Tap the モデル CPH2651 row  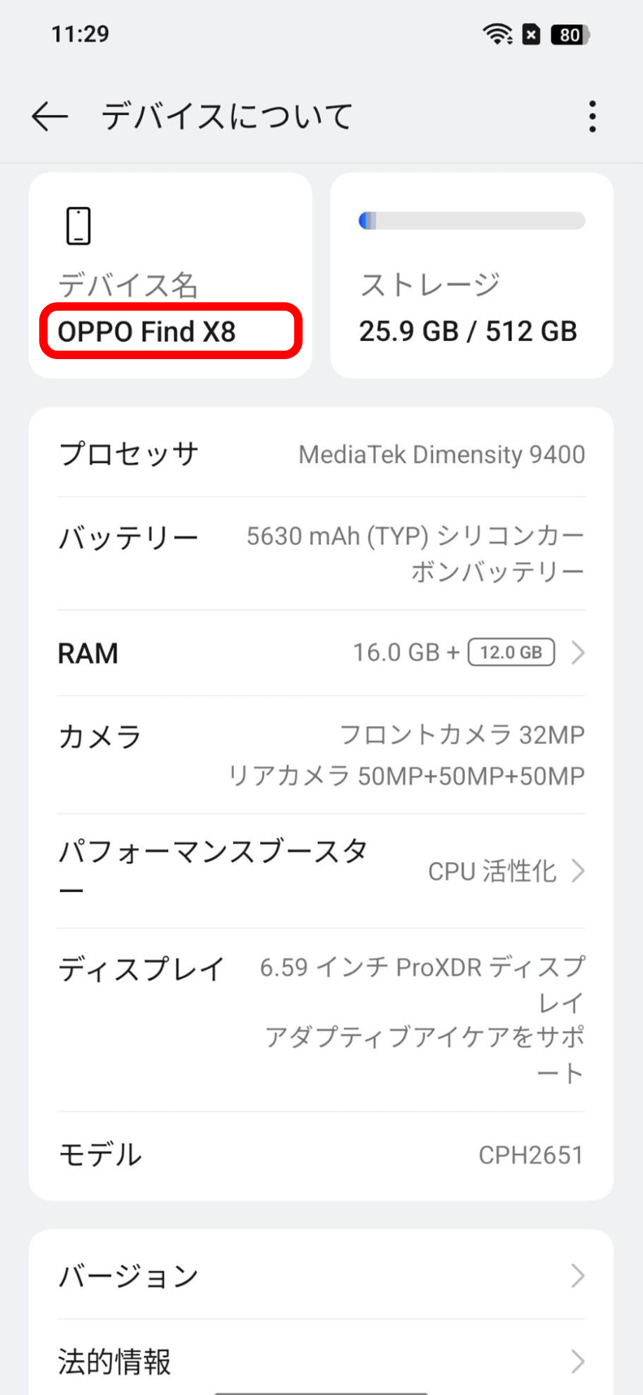point(321,1155)
